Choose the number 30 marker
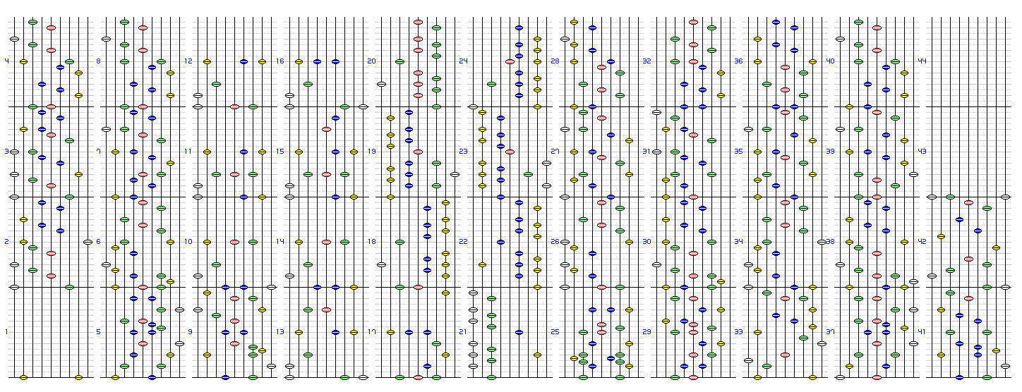Image resolution: width=1022 pixels, height=392 pixels. click(647, 242)
